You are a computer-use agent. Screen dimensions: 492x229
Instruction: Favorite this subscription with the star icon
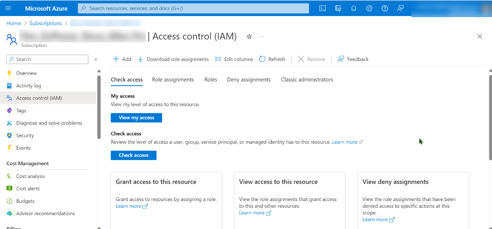(x=249, y=36)
